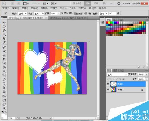Open the puppet warp mode dropdown

click(22, 13)
